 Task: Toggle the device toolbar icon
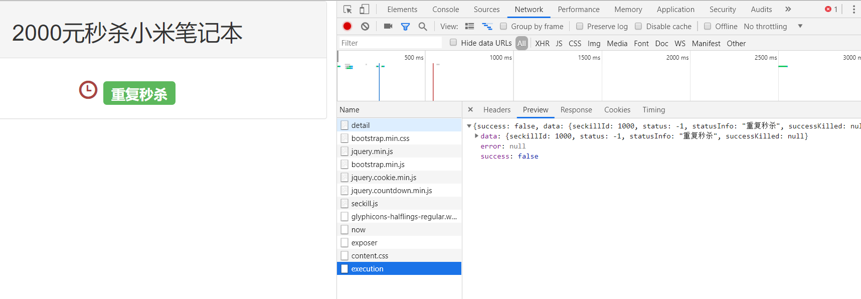point(365,10)
